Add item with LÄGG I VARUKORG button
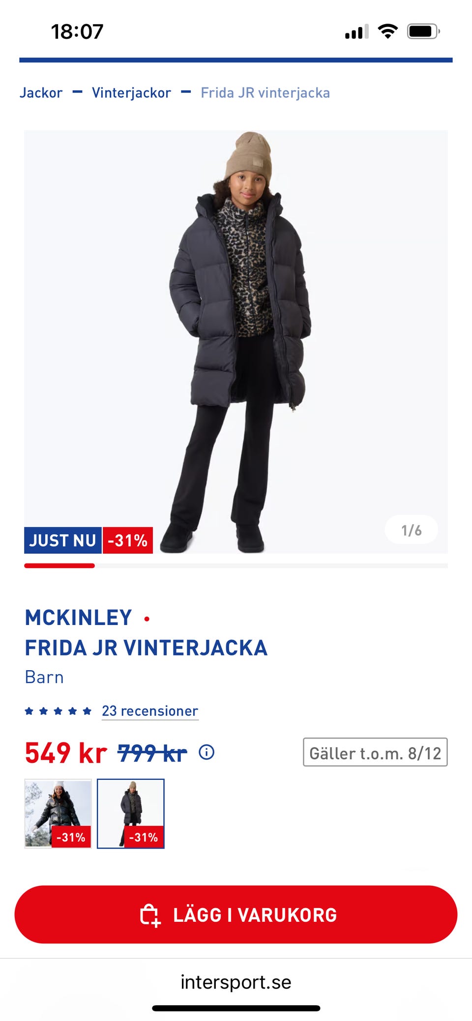472x1021 pixels. coord(236,914)
